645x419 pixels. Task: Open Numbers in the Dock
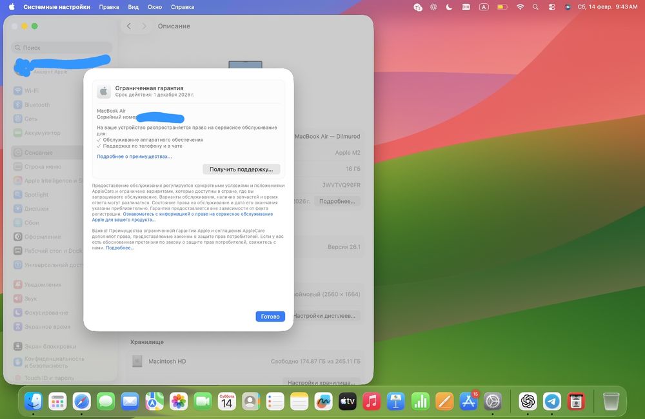click(420, 401)
